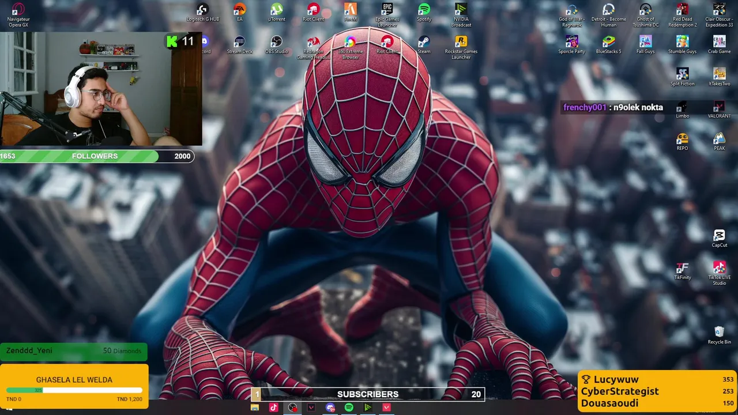Launch PEAK desktop shortcut

click(720, 142)
